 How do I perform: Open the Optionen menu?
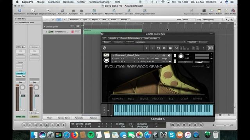(68, 2)
